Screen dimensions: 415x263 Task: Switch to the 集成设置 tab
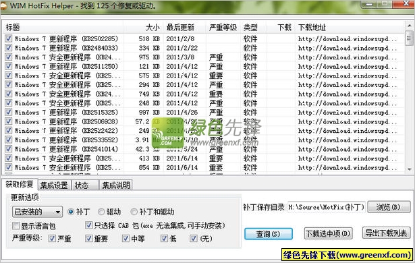pos(54,185)
